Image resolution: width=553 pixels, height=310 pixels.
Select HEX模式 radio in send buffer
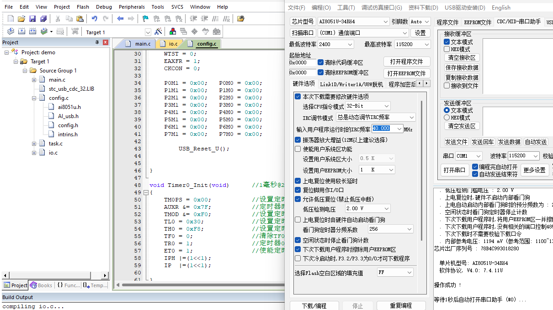click(447, 118)
